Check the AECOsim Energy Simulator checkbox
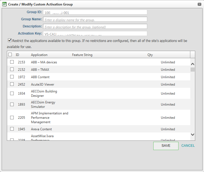 (12, 104)
